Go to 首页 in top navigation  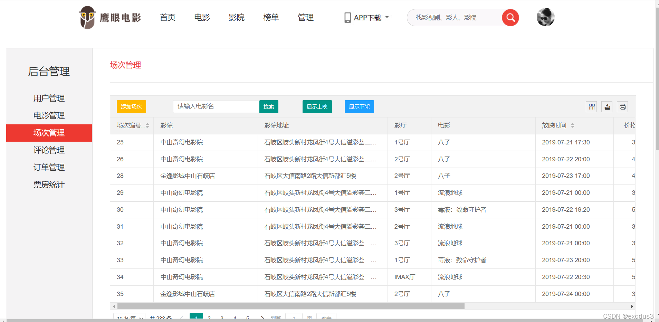pos(168,18)
